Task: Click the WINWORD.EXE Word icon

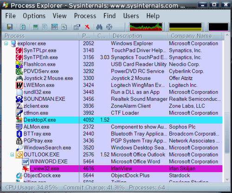Action: point(26,162)
